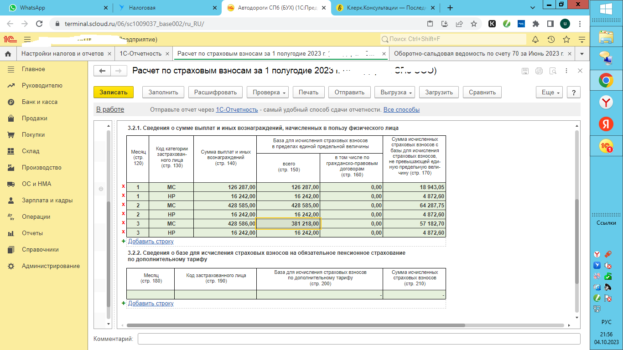Open 1C application icon in taskbar
The width and height of the screenshot is (623, 350).
(x=606, y=146)
